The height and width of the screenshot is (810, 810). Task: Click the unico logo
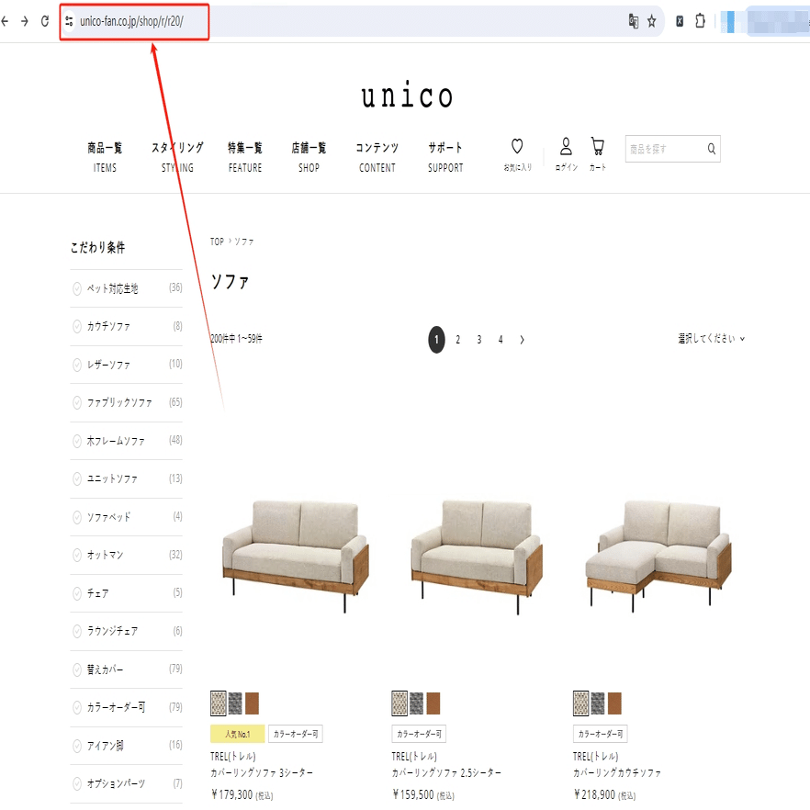click(407, 96)
